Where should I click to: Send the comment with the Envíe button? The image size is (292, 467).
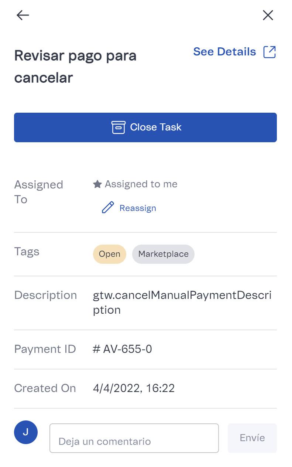[252, 438]
